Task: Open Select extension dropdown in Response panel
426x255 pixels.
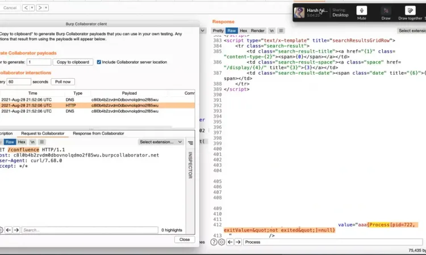Action: coord(412,31)
